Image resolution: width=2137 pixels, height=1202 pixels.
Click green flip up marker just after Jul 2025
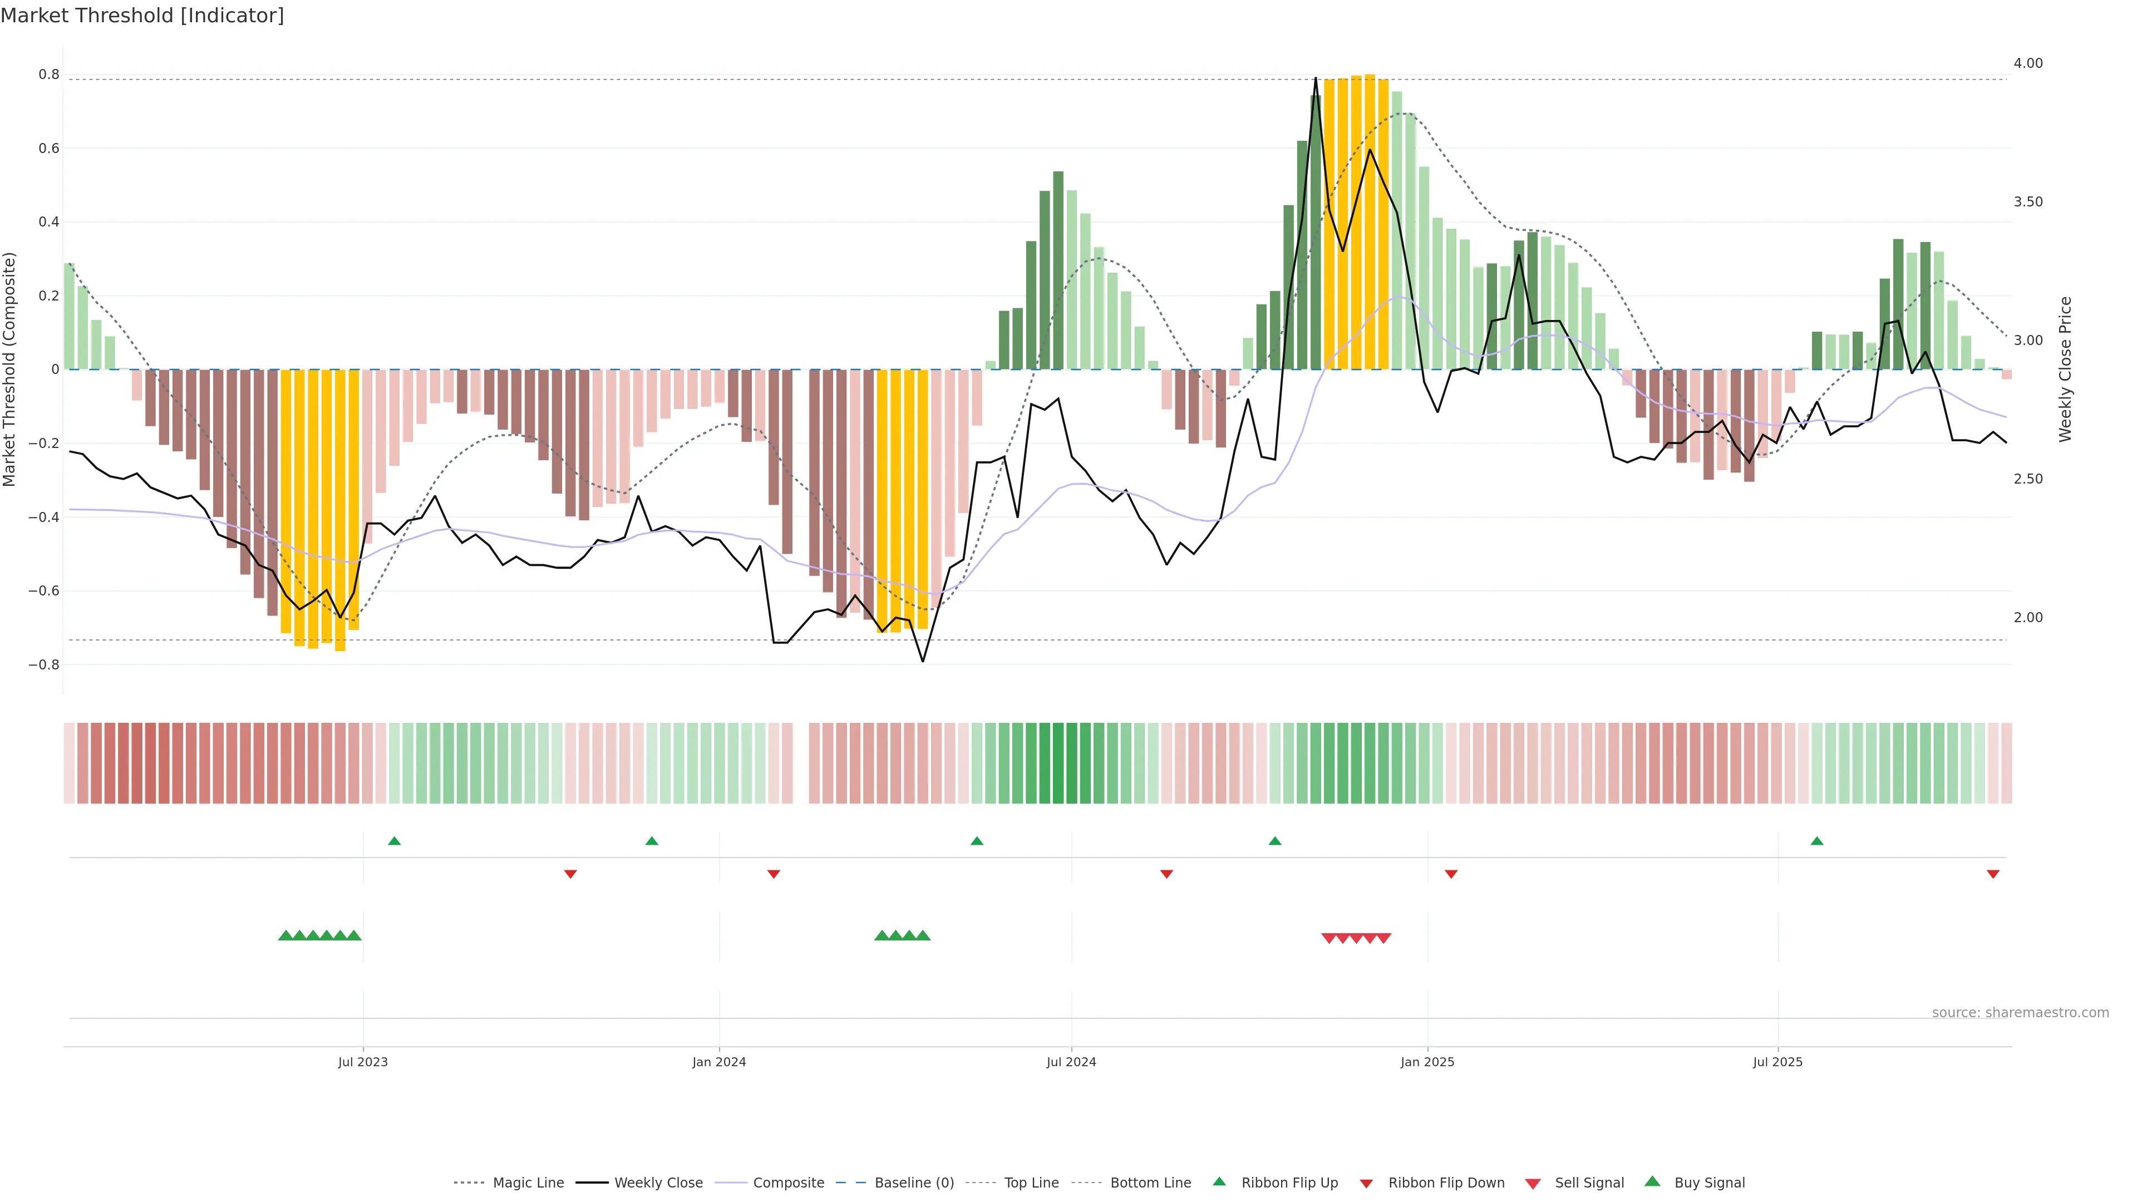point(1817,841)
